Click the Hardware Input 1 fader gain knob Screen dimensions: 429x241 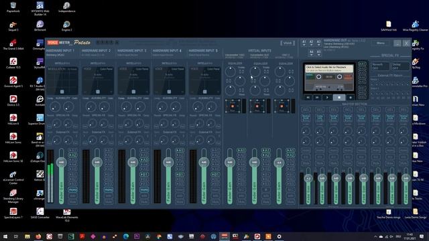61,162
